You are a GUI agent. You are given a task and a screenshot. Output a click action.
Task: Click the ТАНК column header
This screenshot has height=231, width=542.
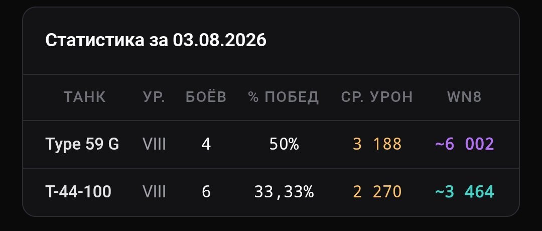(85, 97)
